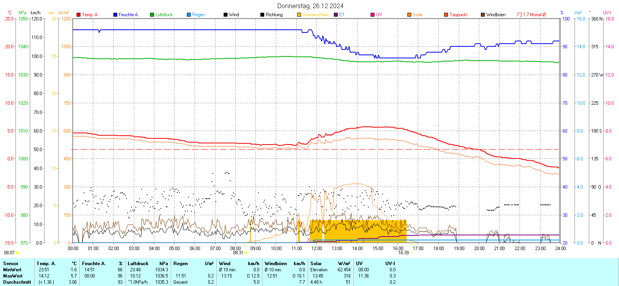This screenshot has width=619, height=286.
Task: Click the black Wind legend square
Action: pos(226,15)
